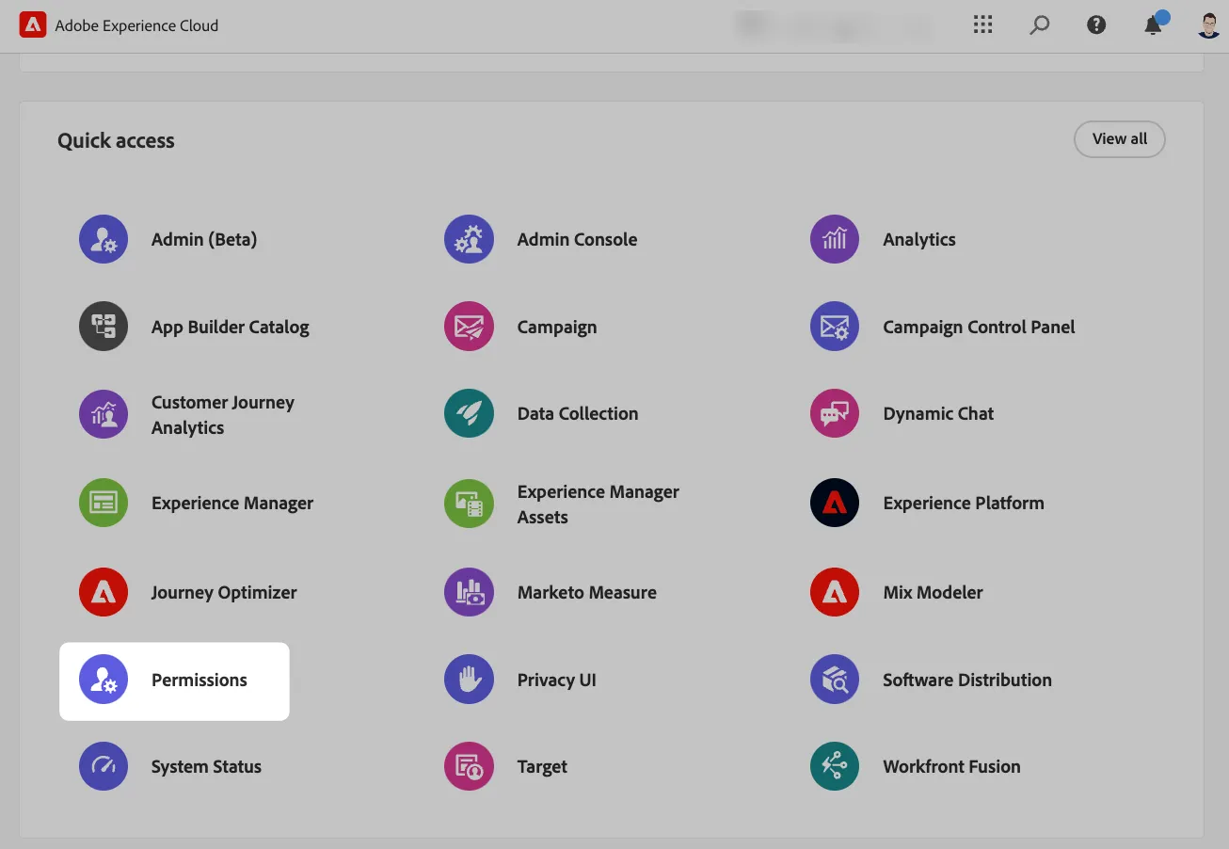
Task: Open the Workfront Fusion icon
Action: pos(835,766)
